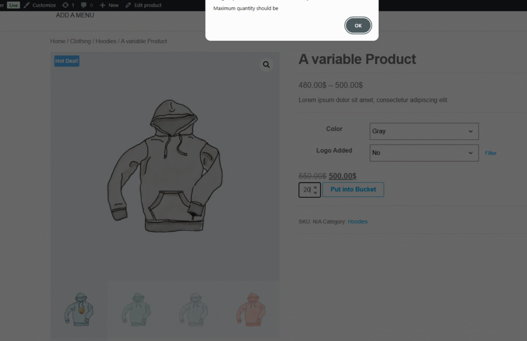The height and width of the screenshot is (341, 527).
Task: Click OK in the alert dialog
Action: (x=358, y=26)
